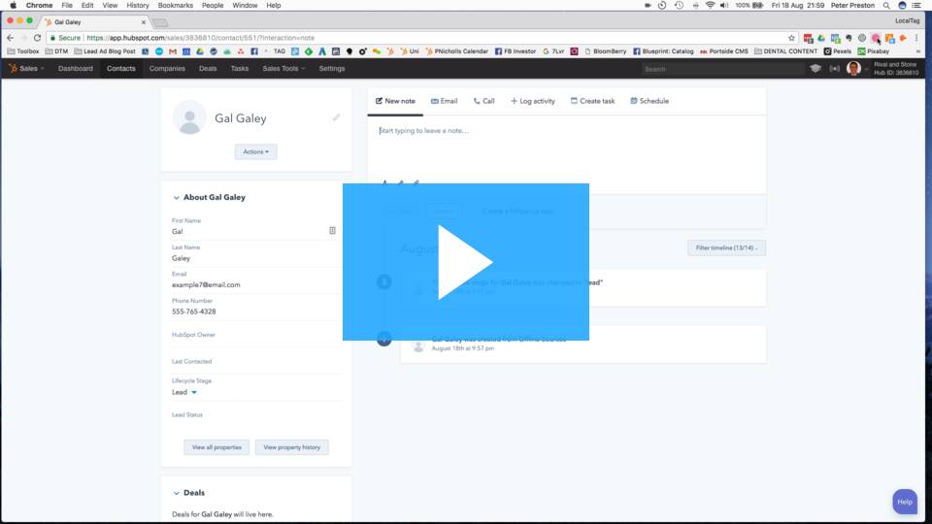Reload the page
The height and width of the screenshot is (524, 932).
[x=38, y=38]
